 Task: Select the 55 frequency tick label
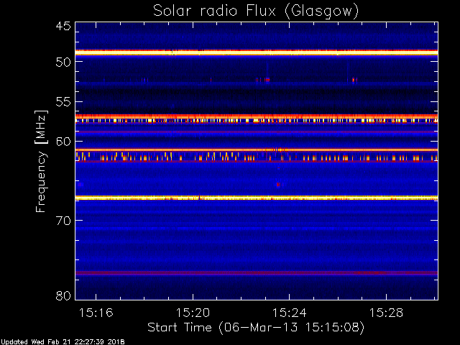coord(63,102)
